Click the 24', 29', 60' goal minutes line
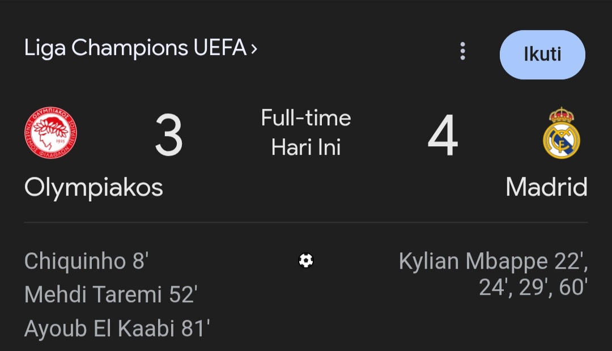This screenshot has width=612, height=351. 532,287
